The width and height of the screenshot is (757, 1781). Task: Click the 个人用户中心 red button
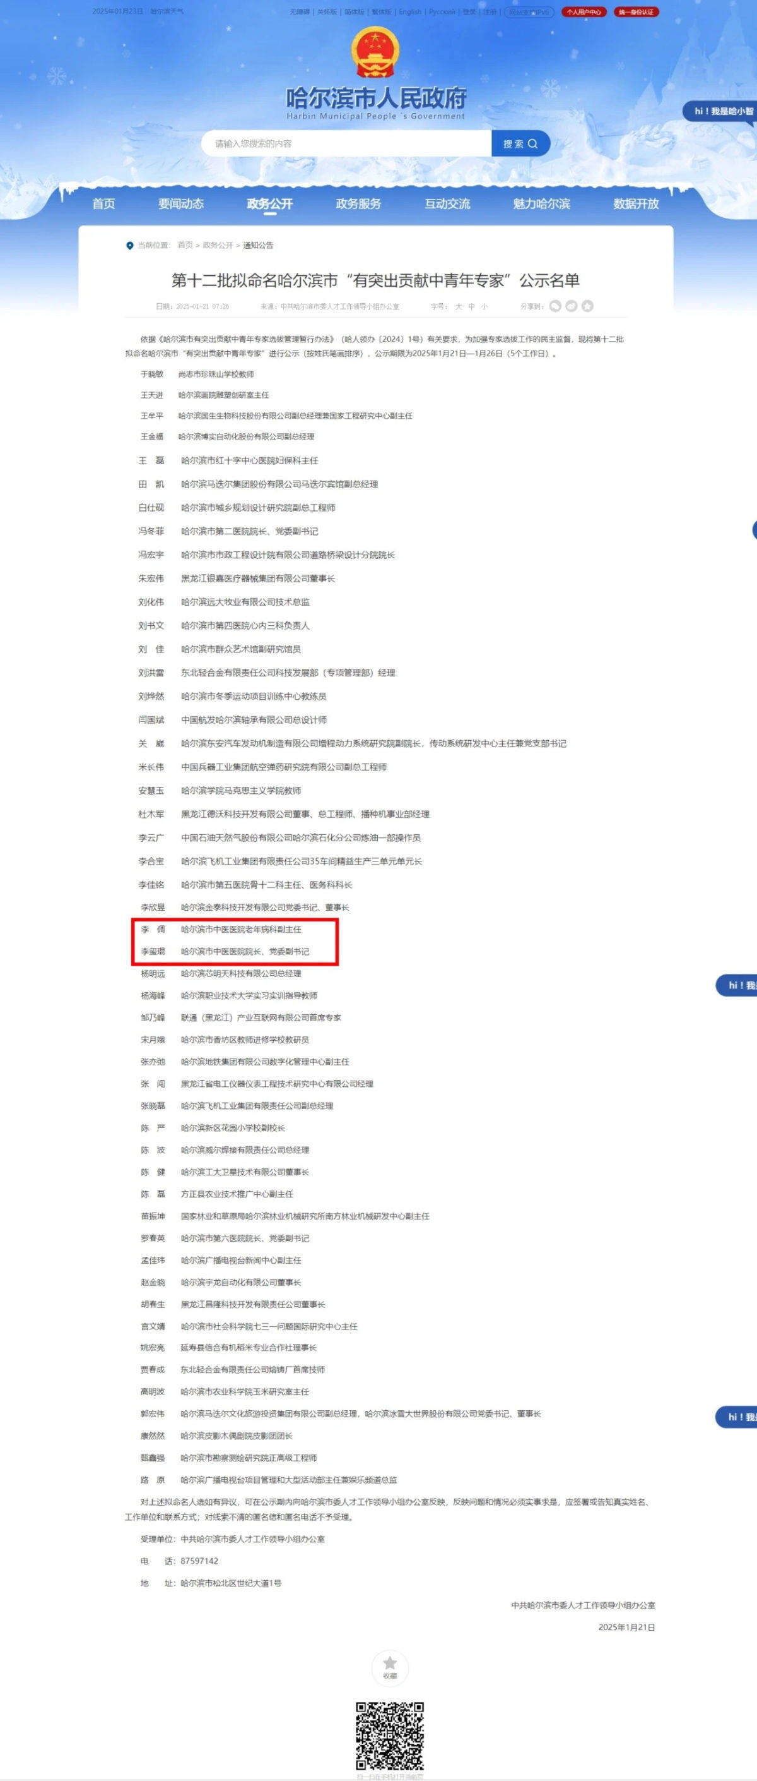(x=584, y=12)
